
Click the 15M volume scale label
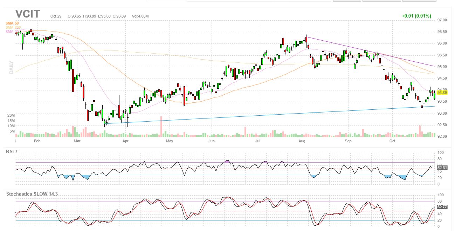(x=11, y=120)
